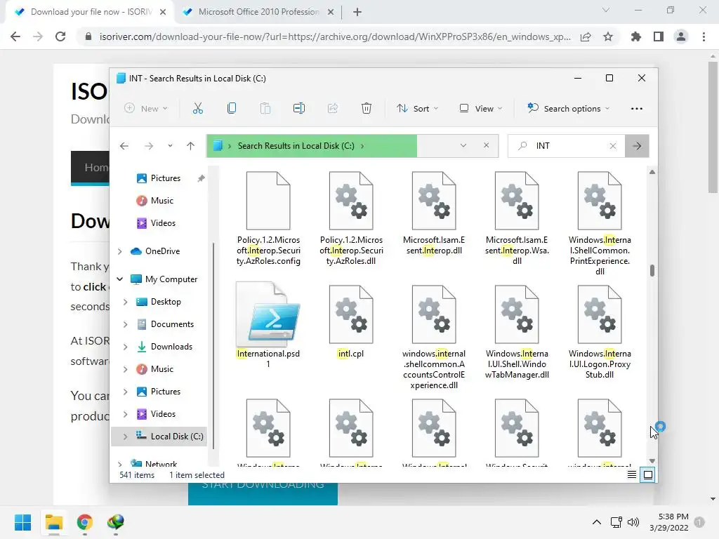Screen dimensions: 719x539
Task: Click the Rename icon in Explorer toolbar
Action: pyautogui.click(x=299, y=109)
